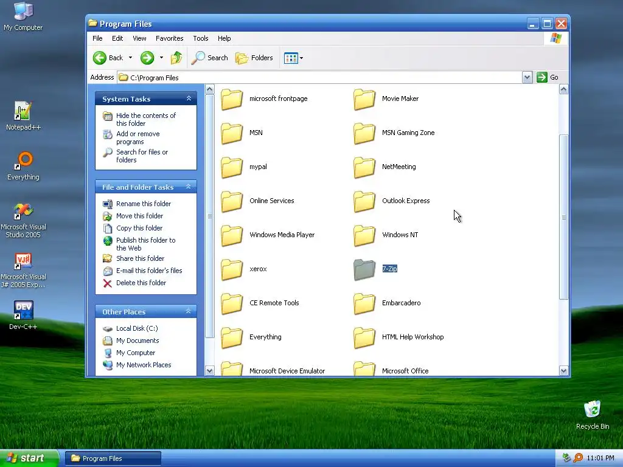This screenshot has height=467, width=623.
Task: Open Forward history dropdown arrow
Action: tap(161, 58)
